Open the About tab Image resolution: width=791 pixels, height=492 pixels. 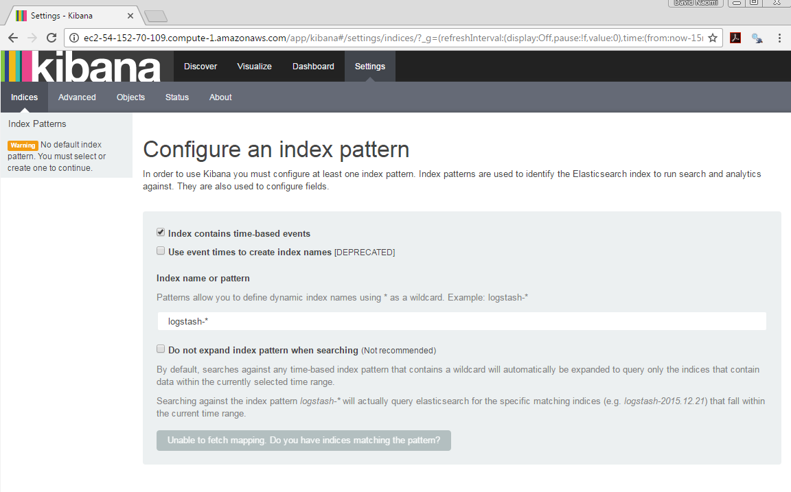(x=220, y=97)
